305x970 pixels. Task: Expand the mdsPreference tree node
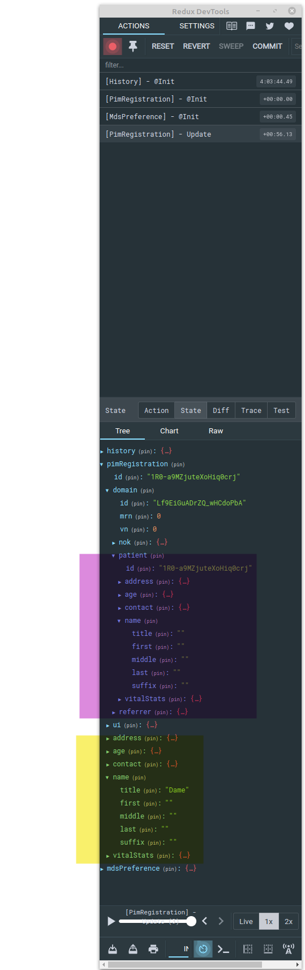[x=102, y=869]
